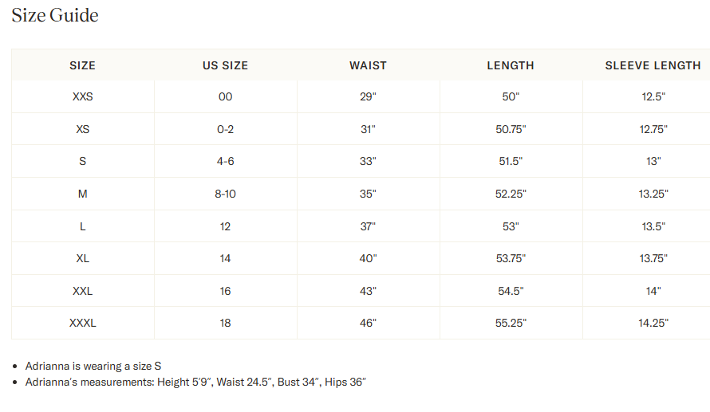Click the S size row label
Image resolution: width=710 pixels, height=412 pixels.
(x=82, y=162)
